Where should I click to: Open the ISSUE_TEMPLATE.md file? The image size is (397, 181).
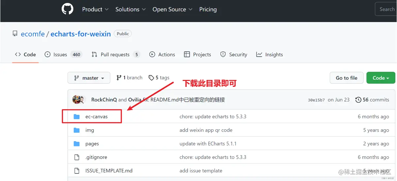tap(109, 170)
